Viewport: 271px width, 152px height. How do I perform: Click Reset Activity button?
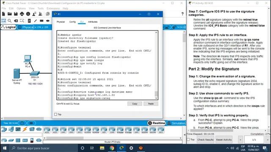(224, 140)
